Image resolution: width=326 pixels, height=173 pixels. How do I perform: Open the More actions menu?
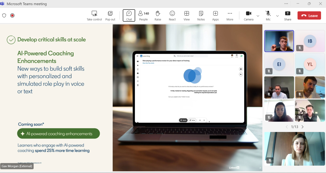[230, 16]
